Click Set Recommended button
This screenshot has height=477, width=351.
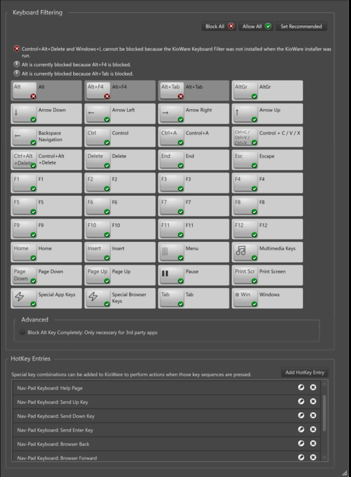point(301,27)
